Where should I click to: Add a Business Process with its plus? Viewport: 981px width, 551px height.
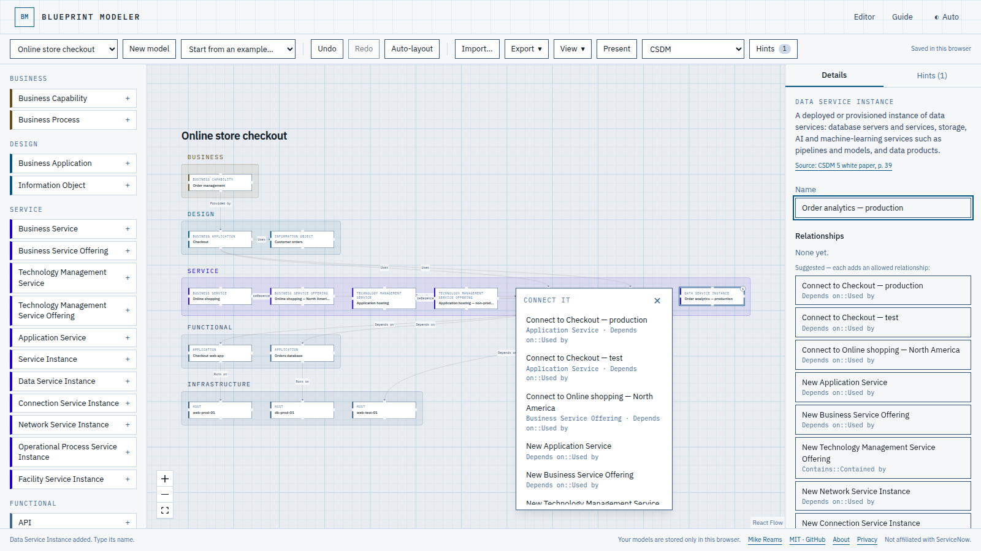pyautogui.click(x=128, y=120)
